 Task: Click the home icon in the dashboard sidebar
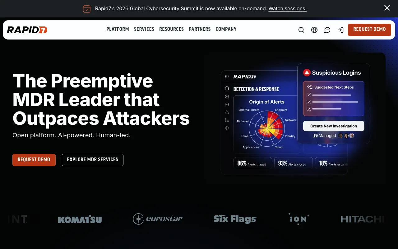227,88
